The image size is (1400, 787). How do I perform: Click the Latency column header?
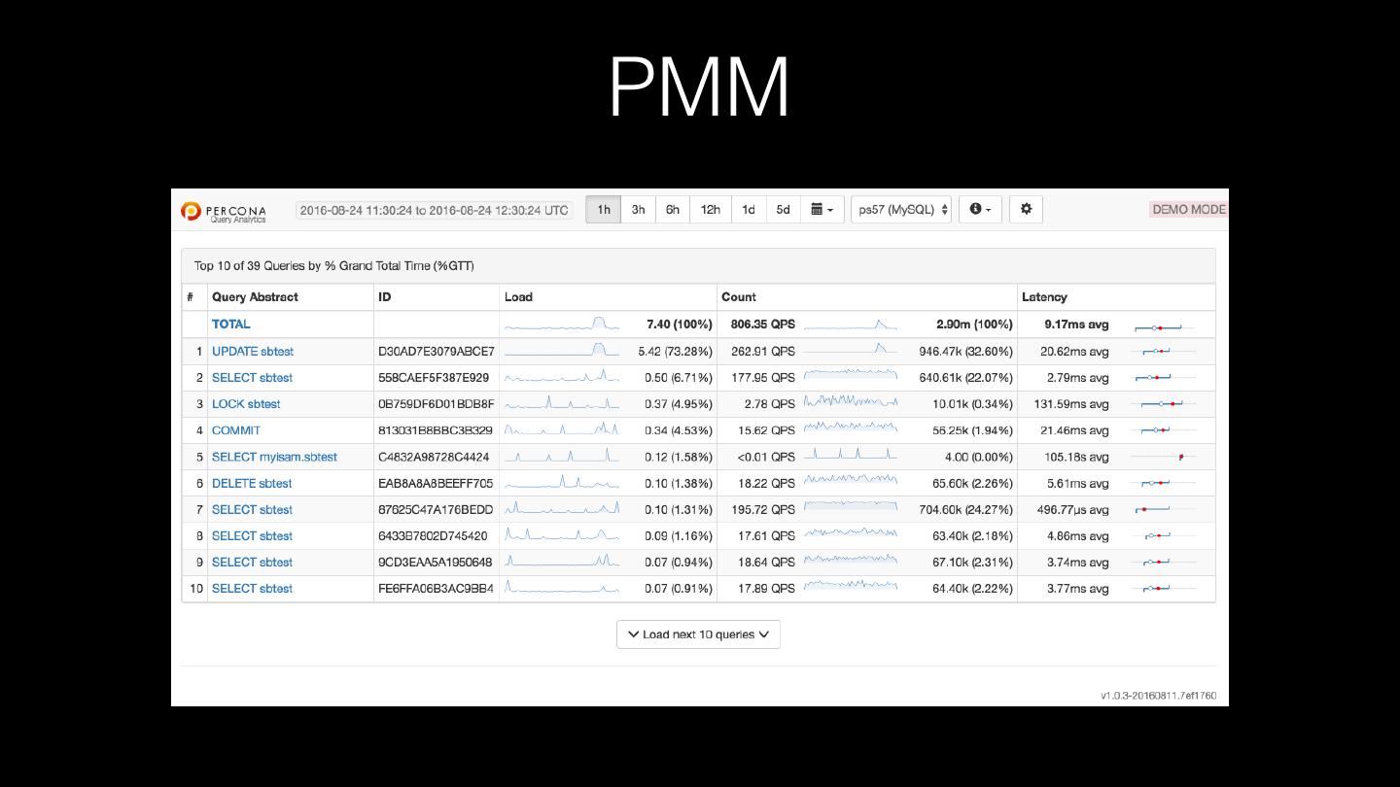(1044, 297)
